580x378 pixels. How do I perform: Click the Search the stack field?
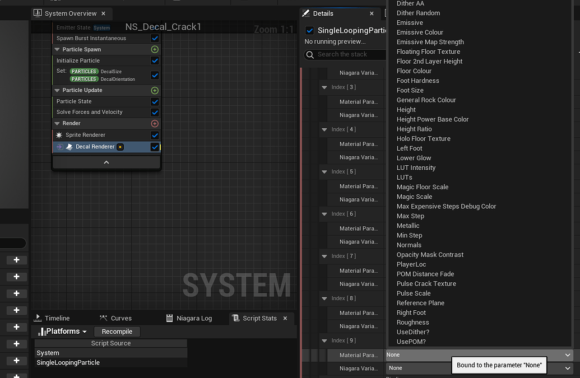[344, 54]
